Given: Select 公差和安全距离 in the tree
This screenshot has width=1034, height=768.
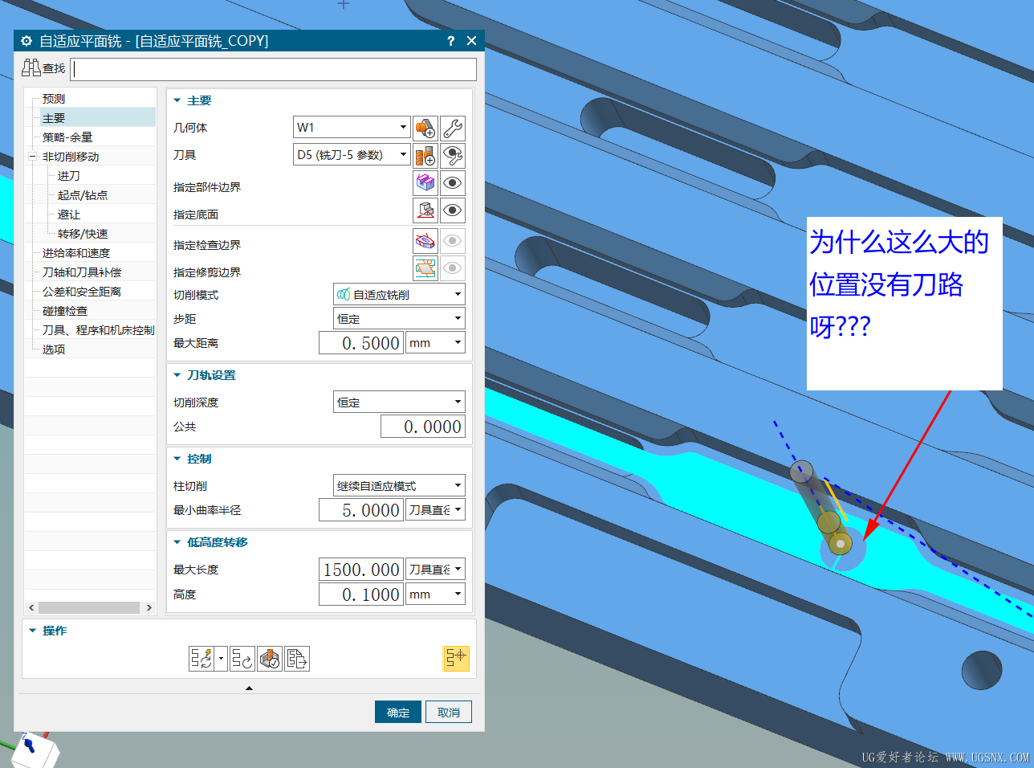Looking at the screenshot, I should click(x=82, y=292).
